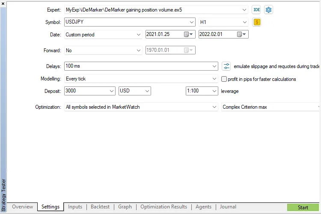Expand the H1 timeframe dropdown
Image resolution: width=321 pixels, height=214 pixels.
[245, 22]
